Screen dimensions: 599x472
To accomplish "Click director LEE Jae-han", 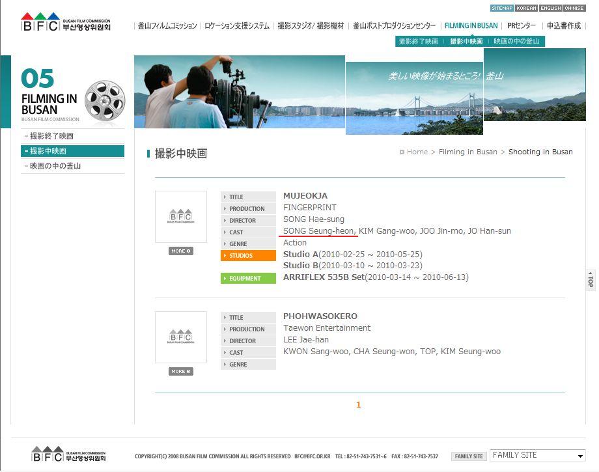I will coord(305,340).
